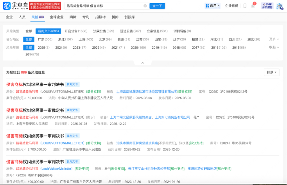Switch to the 人员 tab
Screen dimensions: 287x185
point(22,17)
